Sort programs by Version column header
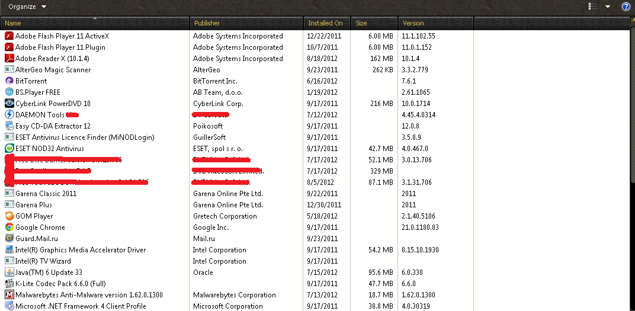 (436, 23)
